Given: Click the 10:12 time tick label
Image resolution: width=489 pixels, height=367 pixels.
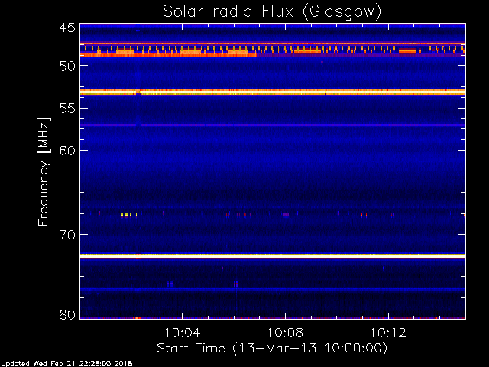Looking at the screenshot, I should pyautogui.click(x=388, y=333).
